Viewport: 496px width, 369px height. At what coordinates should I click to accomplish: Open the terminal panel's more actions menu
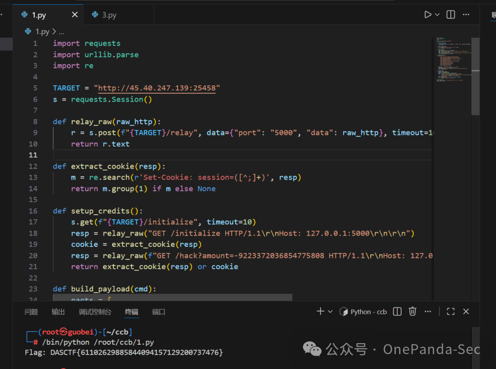pos(428,311)
